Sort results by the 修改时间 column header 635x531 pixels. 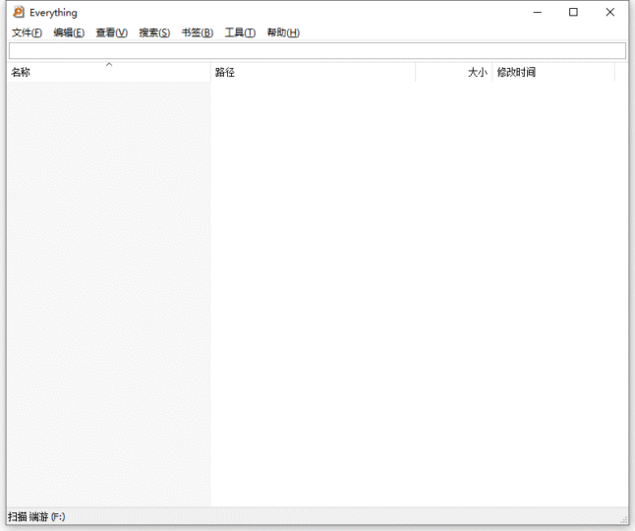[552, 73]
